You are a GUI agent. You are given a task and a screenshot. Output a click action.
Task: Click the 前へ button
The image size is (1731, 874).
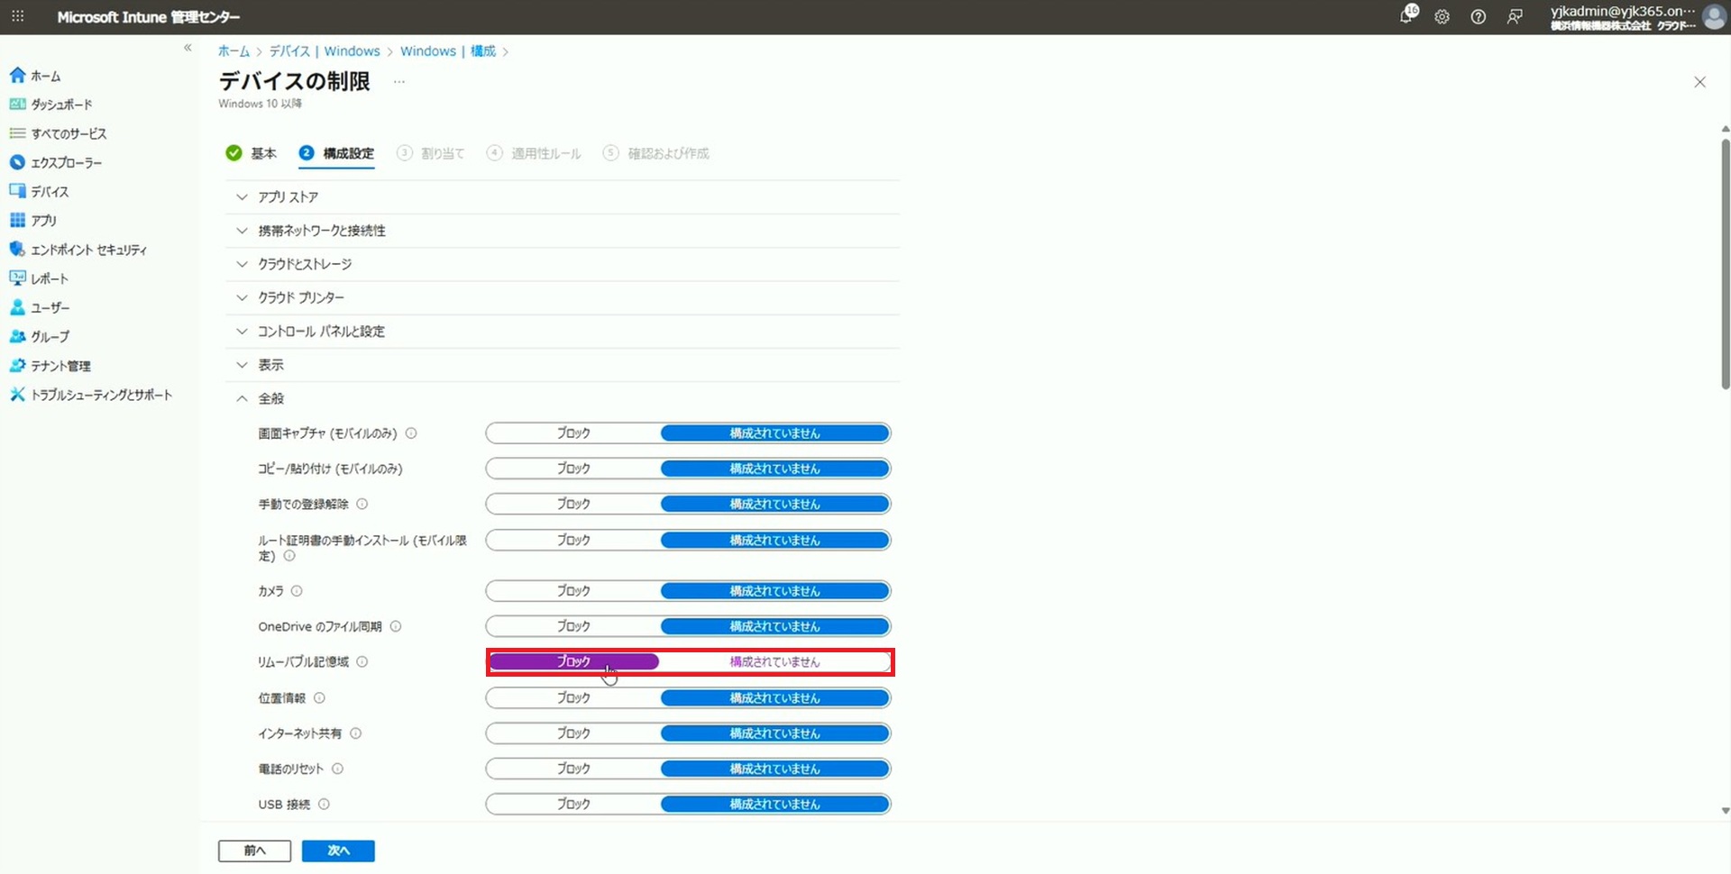254,851
